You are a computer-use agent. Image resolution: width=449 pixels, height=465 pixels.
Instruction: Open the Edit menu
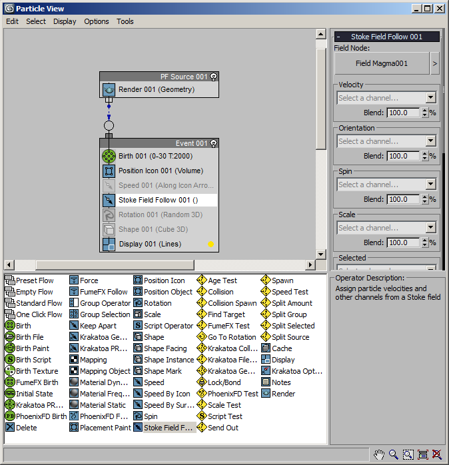[12, 21]
